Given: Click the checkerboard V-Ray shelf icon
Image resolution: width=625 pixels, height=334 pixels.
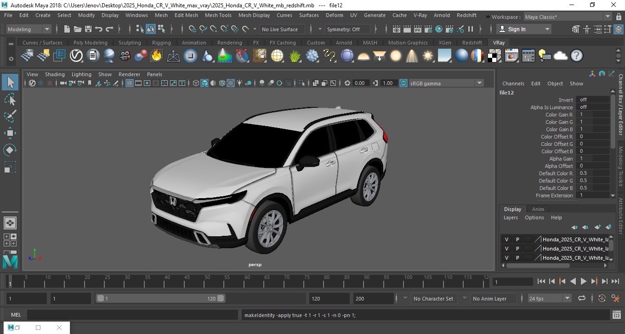Looking at the screenshot, I should tap(494, 56).
